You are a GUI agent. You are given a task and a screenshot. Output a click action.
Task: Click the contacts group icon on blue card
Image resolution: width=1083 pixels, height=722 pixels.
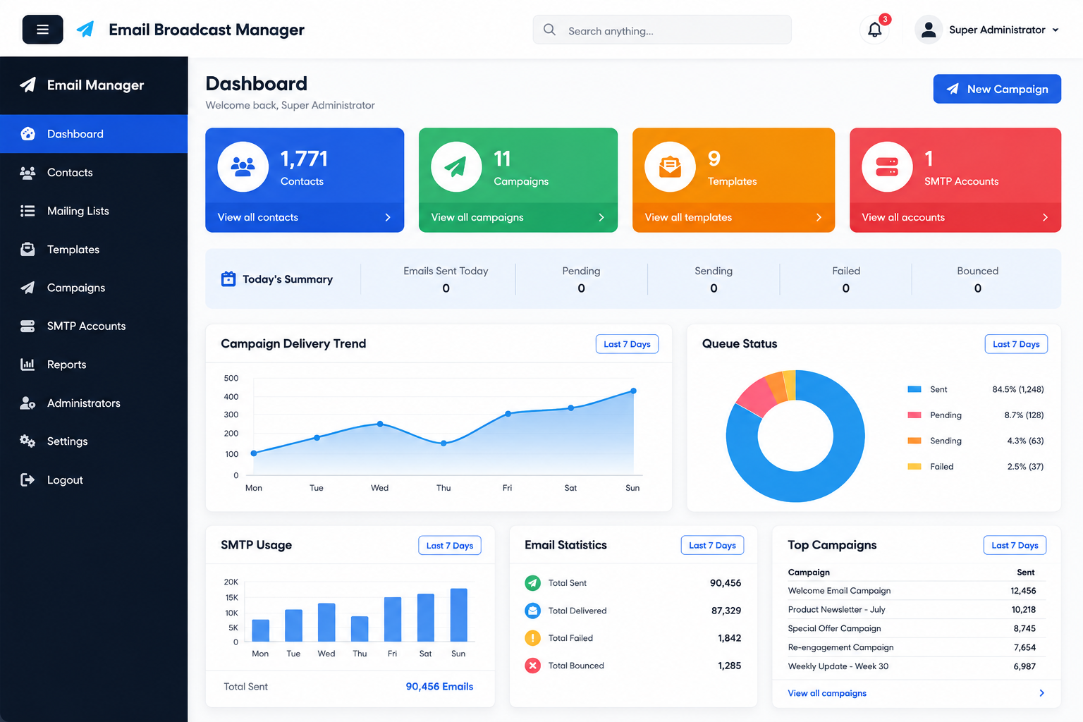tap(243, 167)
